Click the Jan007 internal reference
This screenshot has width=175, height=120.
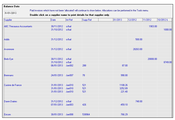(70, 75)
